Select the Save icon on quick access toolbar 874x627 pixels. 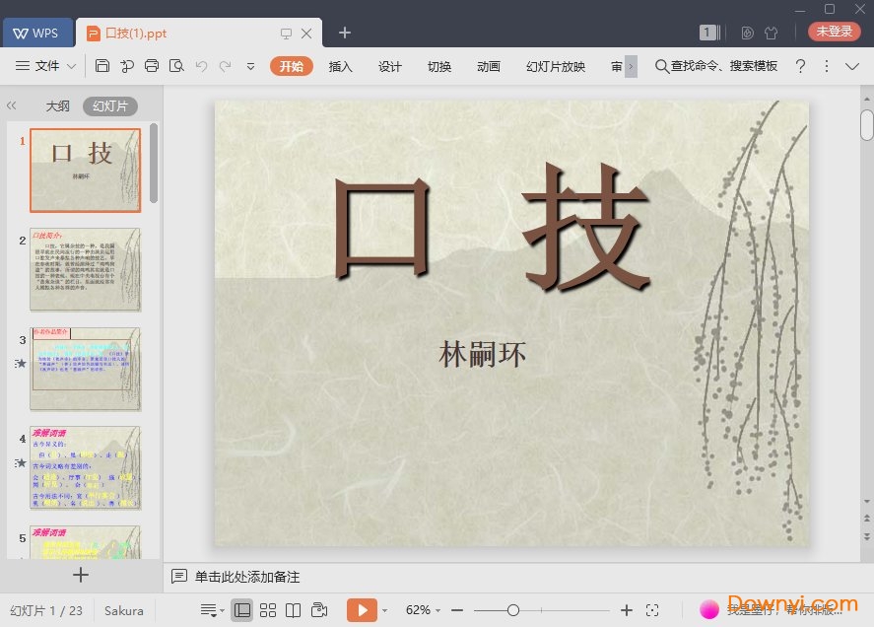pos(102,66)
